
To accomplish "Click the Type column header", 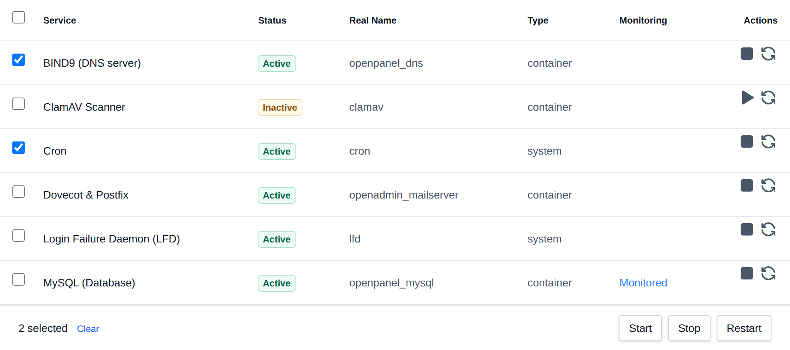I will [x=538, y=20].
